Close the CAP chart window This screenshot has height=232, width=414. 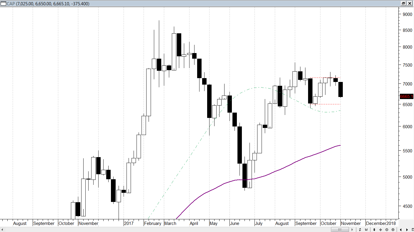(x=410, y=4)
